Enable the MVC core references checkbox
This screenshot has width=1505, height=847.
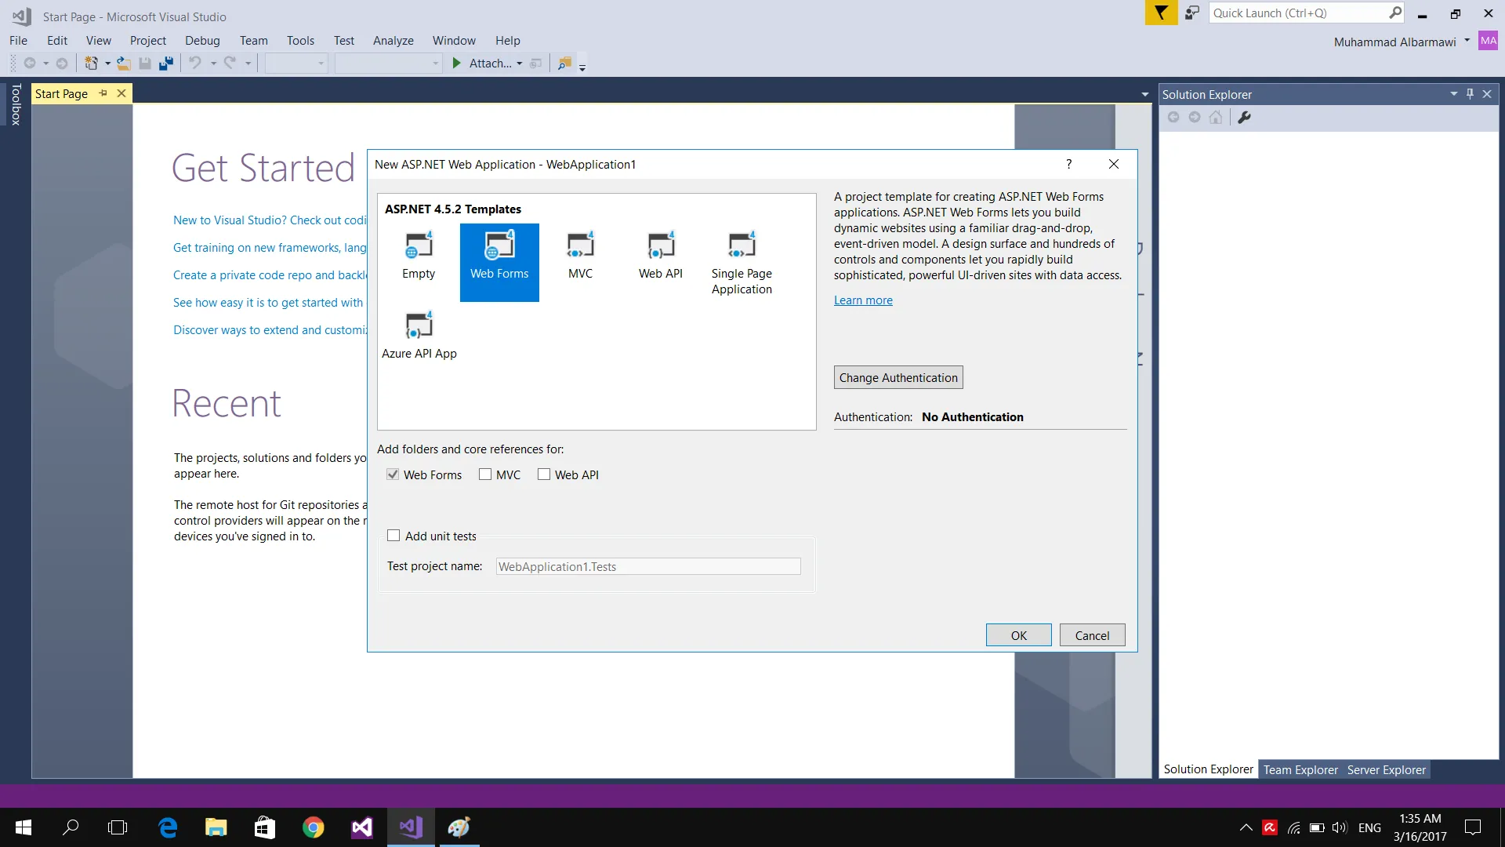[x=485, y=474]
